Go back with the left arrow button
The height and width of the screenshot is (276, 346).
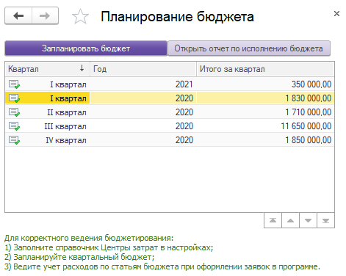click(18, 16)
